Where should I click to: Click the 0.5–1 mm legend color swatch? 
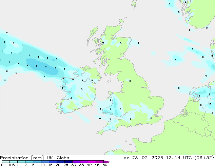tap(14, 162)
